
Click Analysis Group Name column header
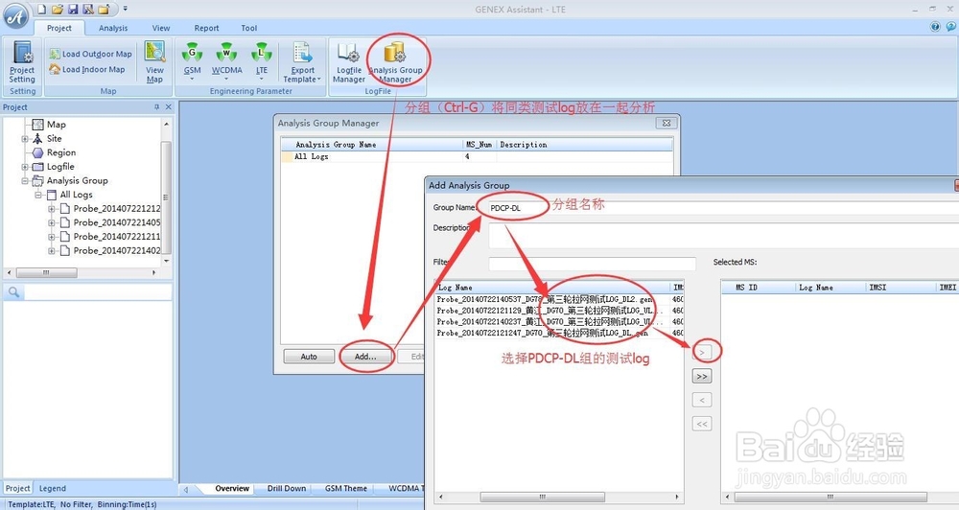coord(372,145)
